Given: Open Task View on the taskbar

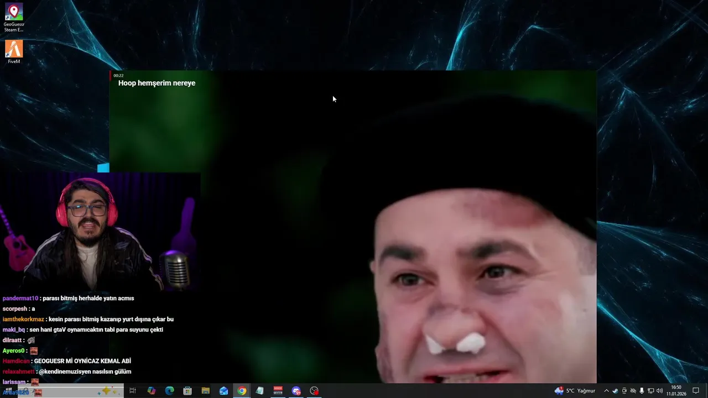Looking at the screenshot, I should 133,391.
